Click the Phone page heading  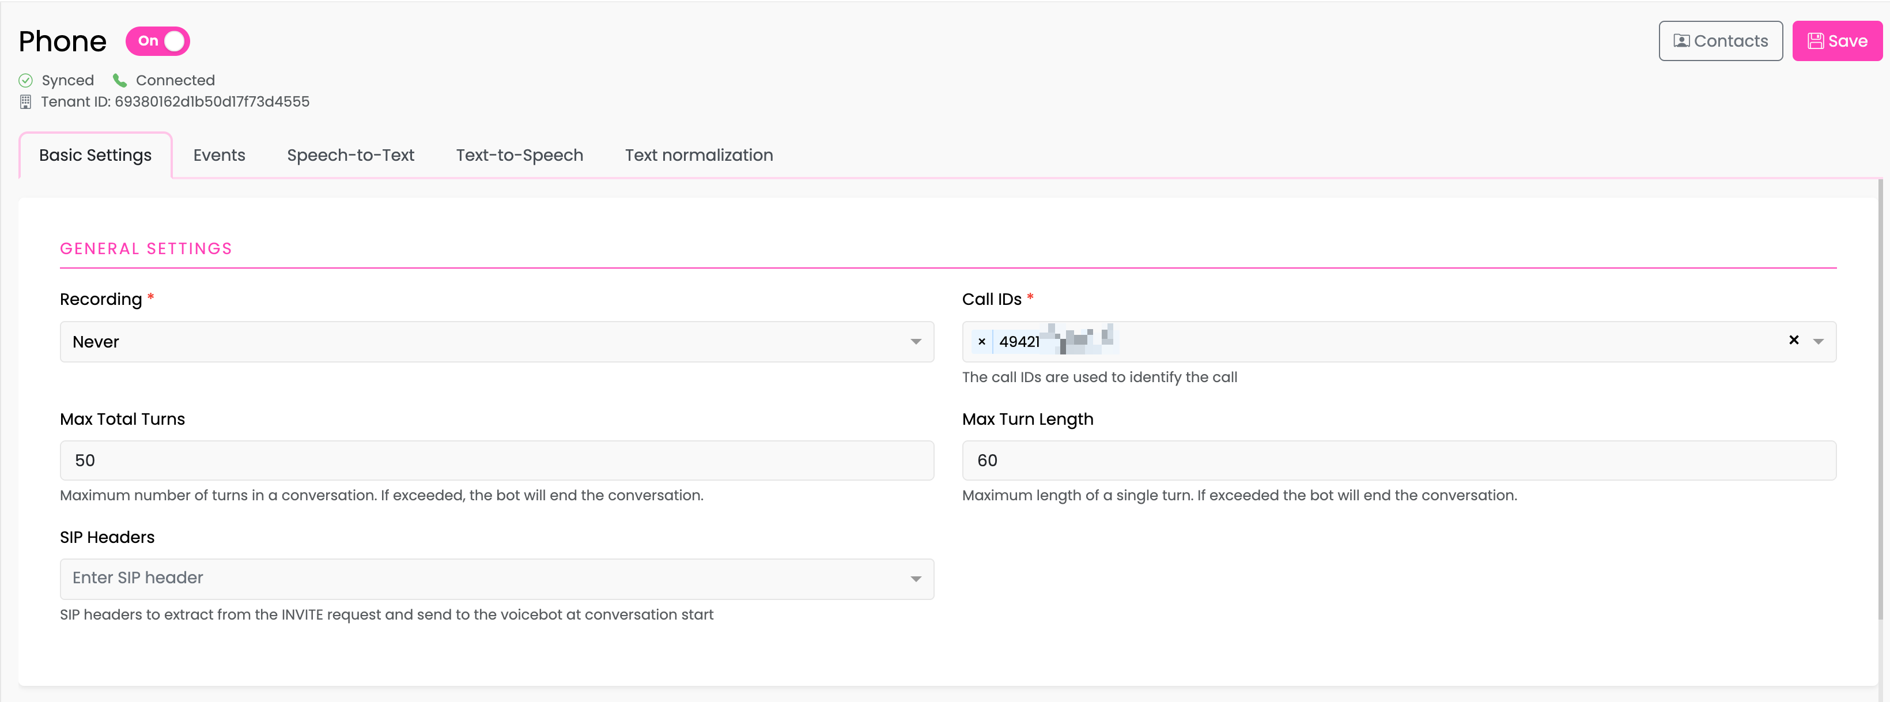(62, 42)
